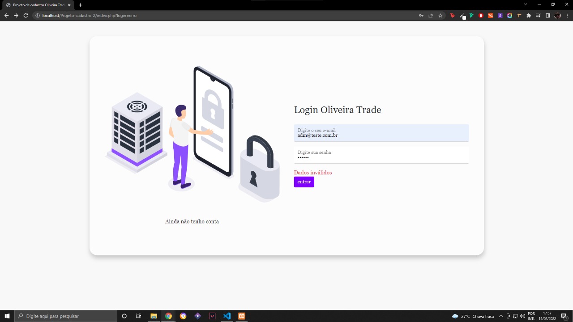Viewport: 573px width, 322px height.
Task: Click the purple S extension icon
Action: tap(500, 15)
